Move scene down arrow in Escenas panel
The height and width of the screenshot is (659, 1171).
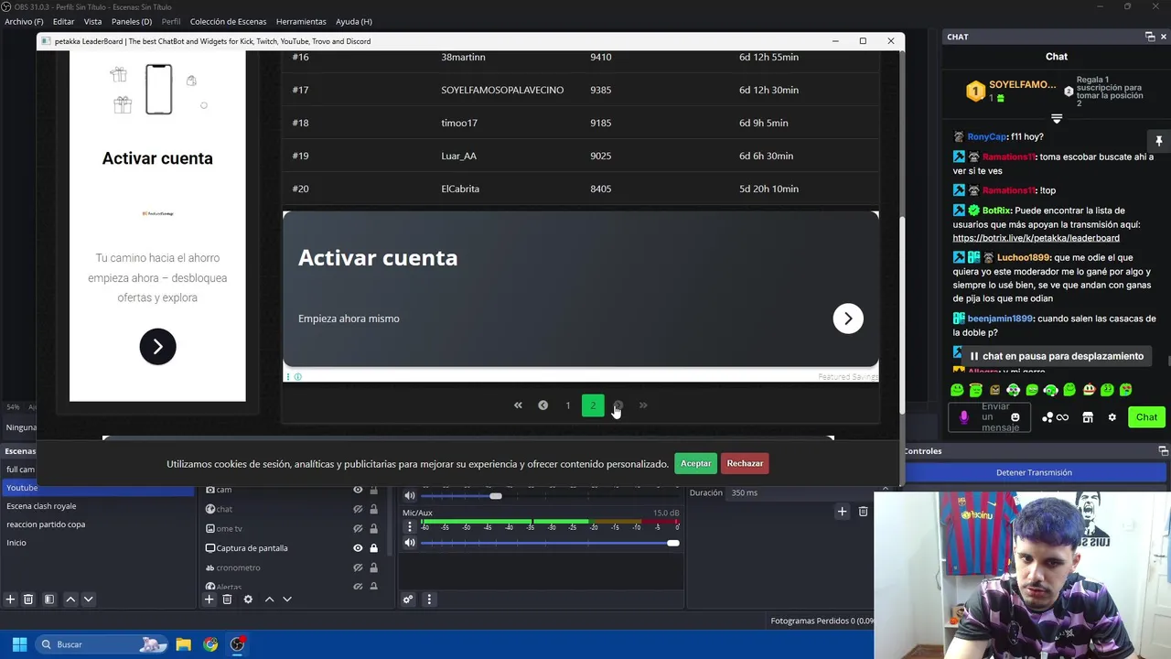[88, 600]
